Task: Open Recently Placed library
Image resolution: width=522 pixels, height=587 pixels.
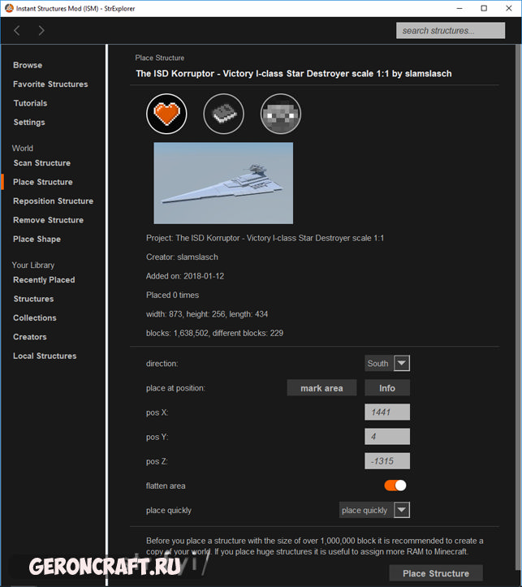Action: (x=44, y=280)
